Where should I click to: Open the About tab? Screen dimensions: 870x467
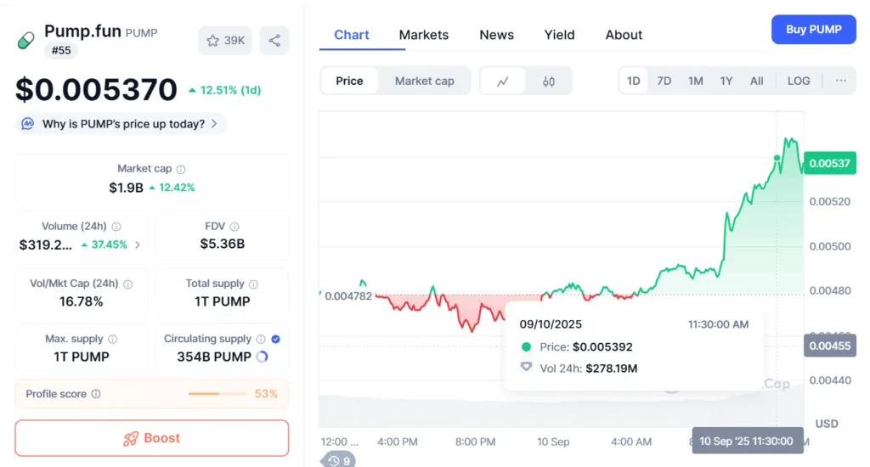624,35
